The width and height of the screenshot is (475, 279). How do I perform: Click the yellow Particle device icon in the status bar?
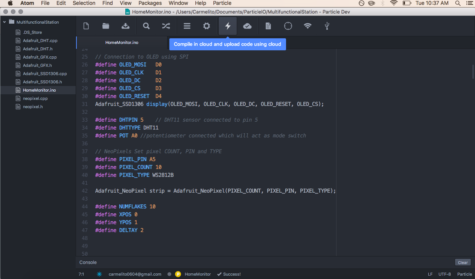click(x=178, y=274)
